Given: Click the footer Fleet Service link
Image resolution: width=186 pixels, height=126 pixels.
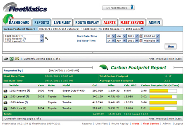Looking at the screenshot, I should click(151, 124).
